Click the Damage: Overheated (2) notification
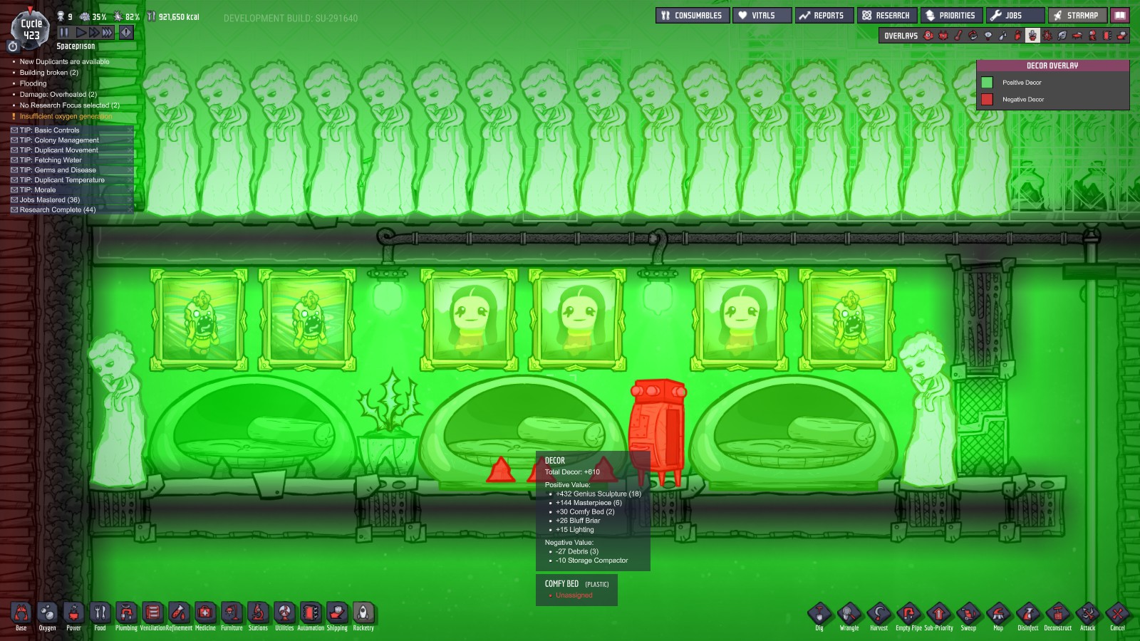Viewport: 1140px width, 641px height. [x=58, y=94]
